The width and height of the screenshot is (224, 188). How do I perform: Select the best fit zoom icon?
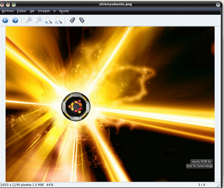click(x=58, y=20)
